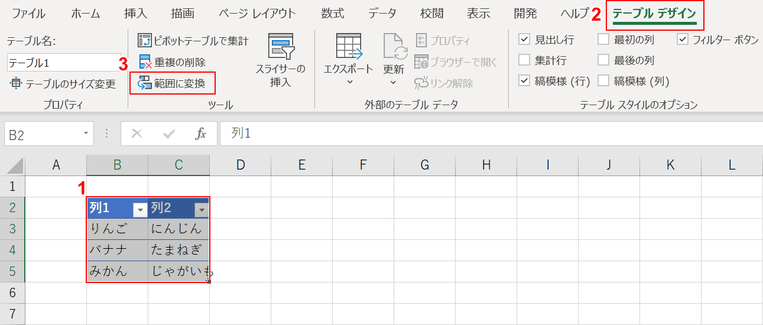Select cell containing りんご

tap(117, 229)
